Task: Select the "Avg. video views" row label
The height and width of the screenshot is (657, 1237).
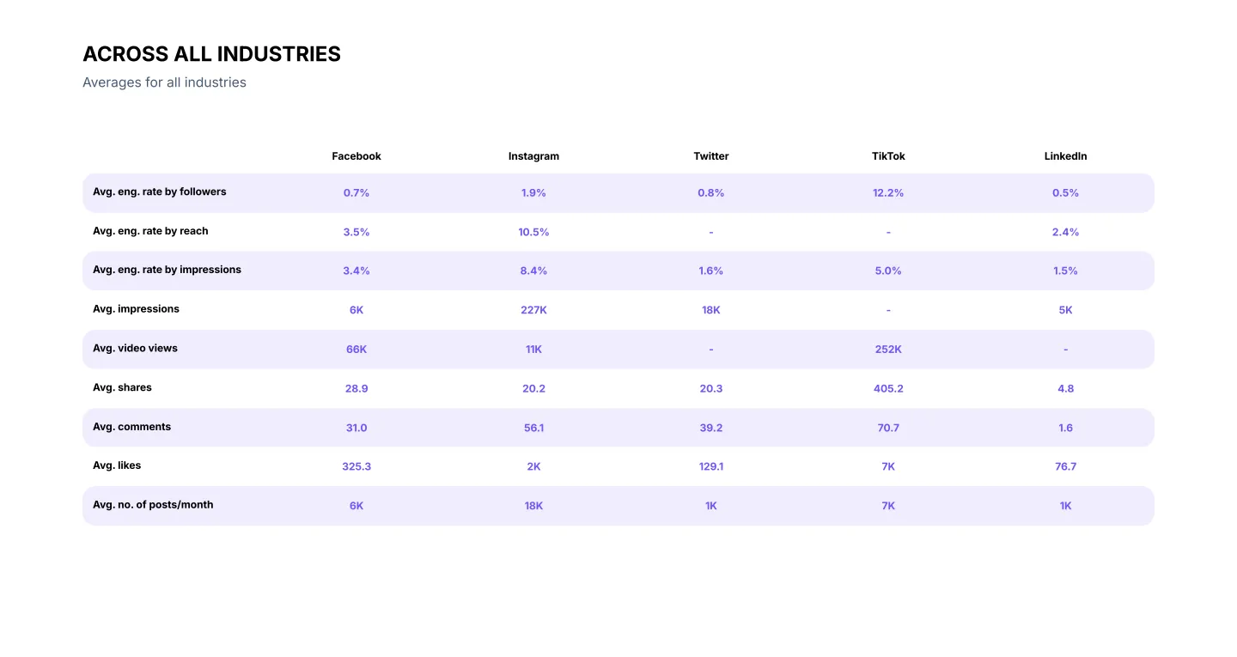Action: pyautogui.click(x=135, y=349)
